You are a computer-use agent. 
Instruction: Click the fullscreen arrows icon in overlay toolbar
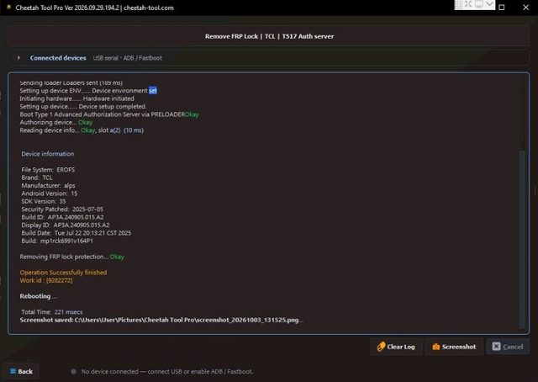click(468, 4)
